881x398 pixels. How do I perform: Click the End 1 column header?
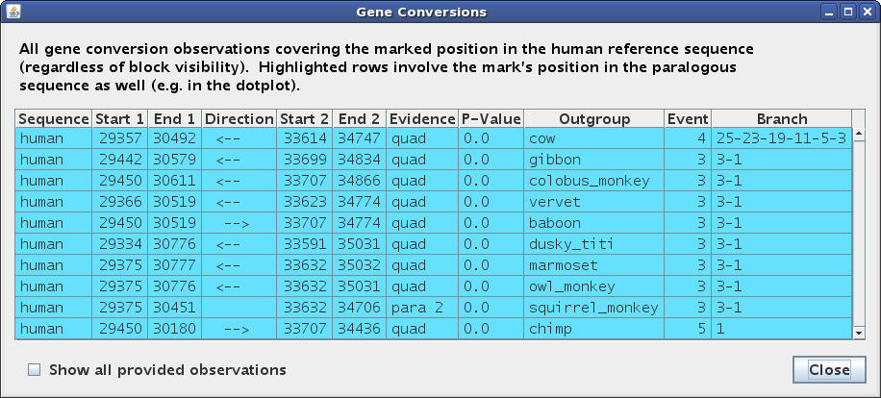[174, 119]
